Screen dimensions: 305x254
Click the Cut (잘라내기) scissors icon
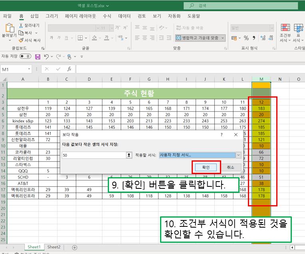pyautogui.click(x=21, y=25)
